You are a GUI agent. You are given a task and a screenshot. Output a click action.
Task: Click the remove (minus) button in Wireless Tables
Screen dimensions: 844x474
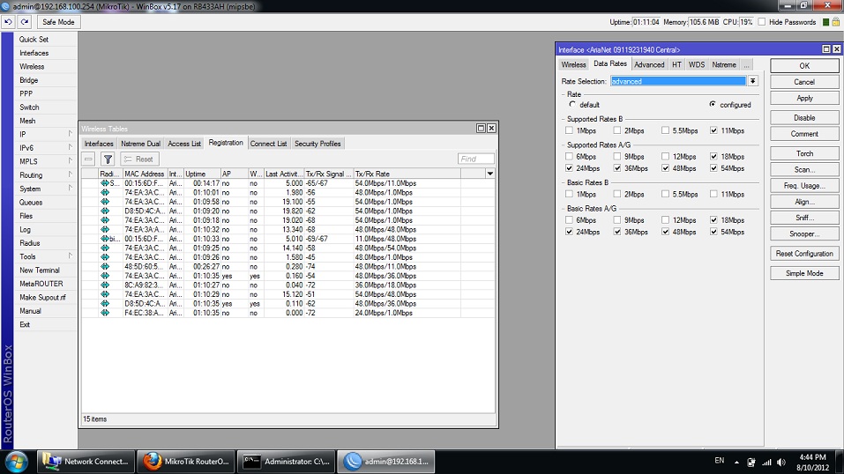click(89, 159)
